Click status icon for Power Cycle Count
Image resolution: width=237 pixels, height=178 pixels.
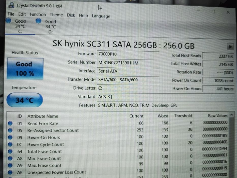[10, 144]
